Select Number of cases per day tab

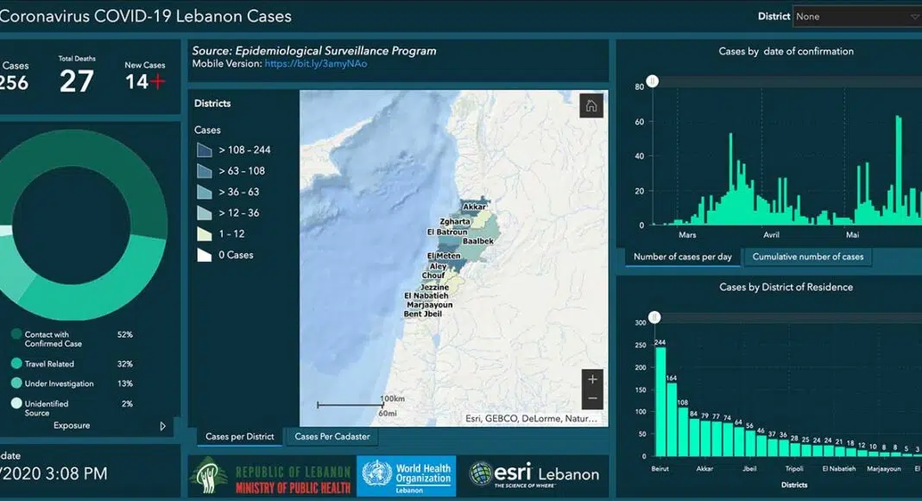tap(682, 257)
